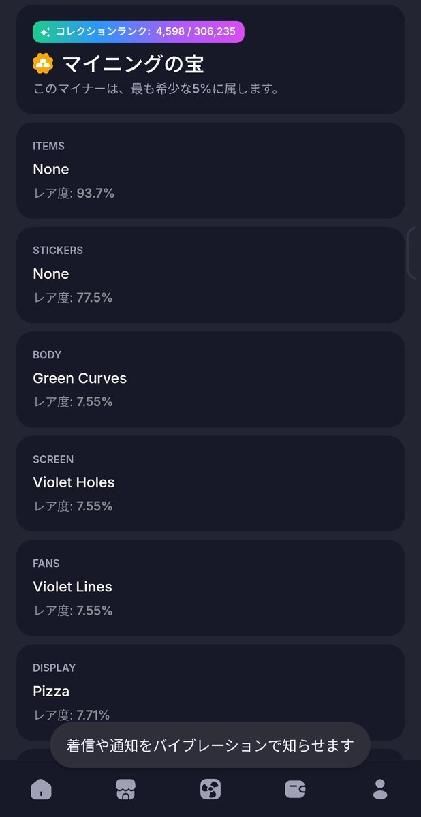This screenshot has width=421, height=817.
Task: Open the BODY Green Curves card
Action: (210, 379)
